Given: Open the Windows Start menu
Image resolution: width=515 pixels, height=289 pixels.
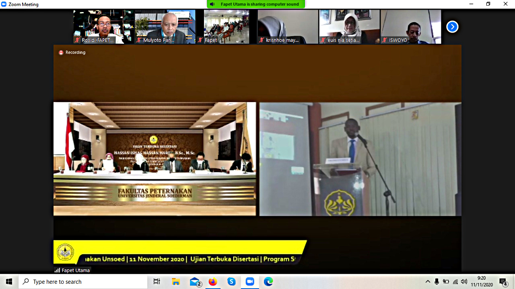Looking at the screenshot, I should [9, 282].
